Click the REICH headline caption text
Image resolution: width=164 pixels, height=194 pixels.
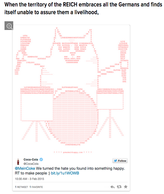tap(83, 8)
